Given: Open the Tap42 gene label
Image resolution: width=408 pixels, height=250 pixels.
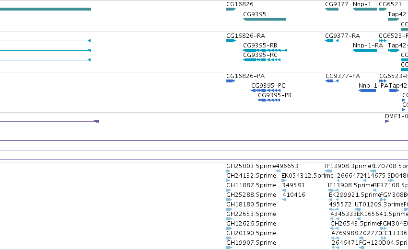Looking at the screenshot, I should coord(397,14).
